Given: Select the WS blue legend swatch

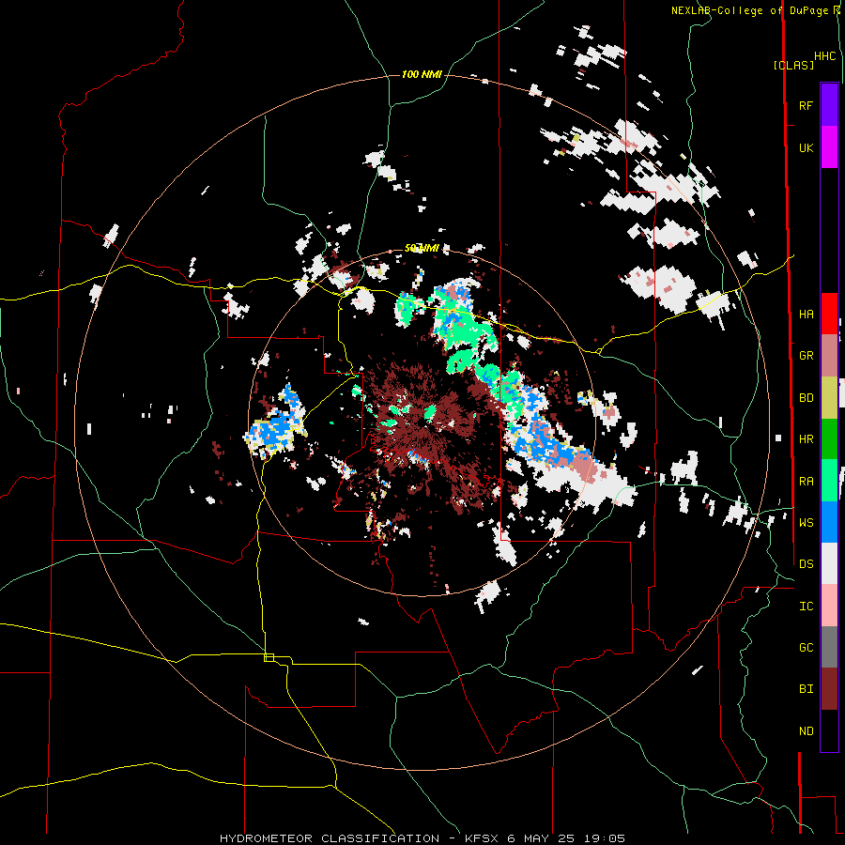Looking at the screenshot, I should tap(829, 522).
